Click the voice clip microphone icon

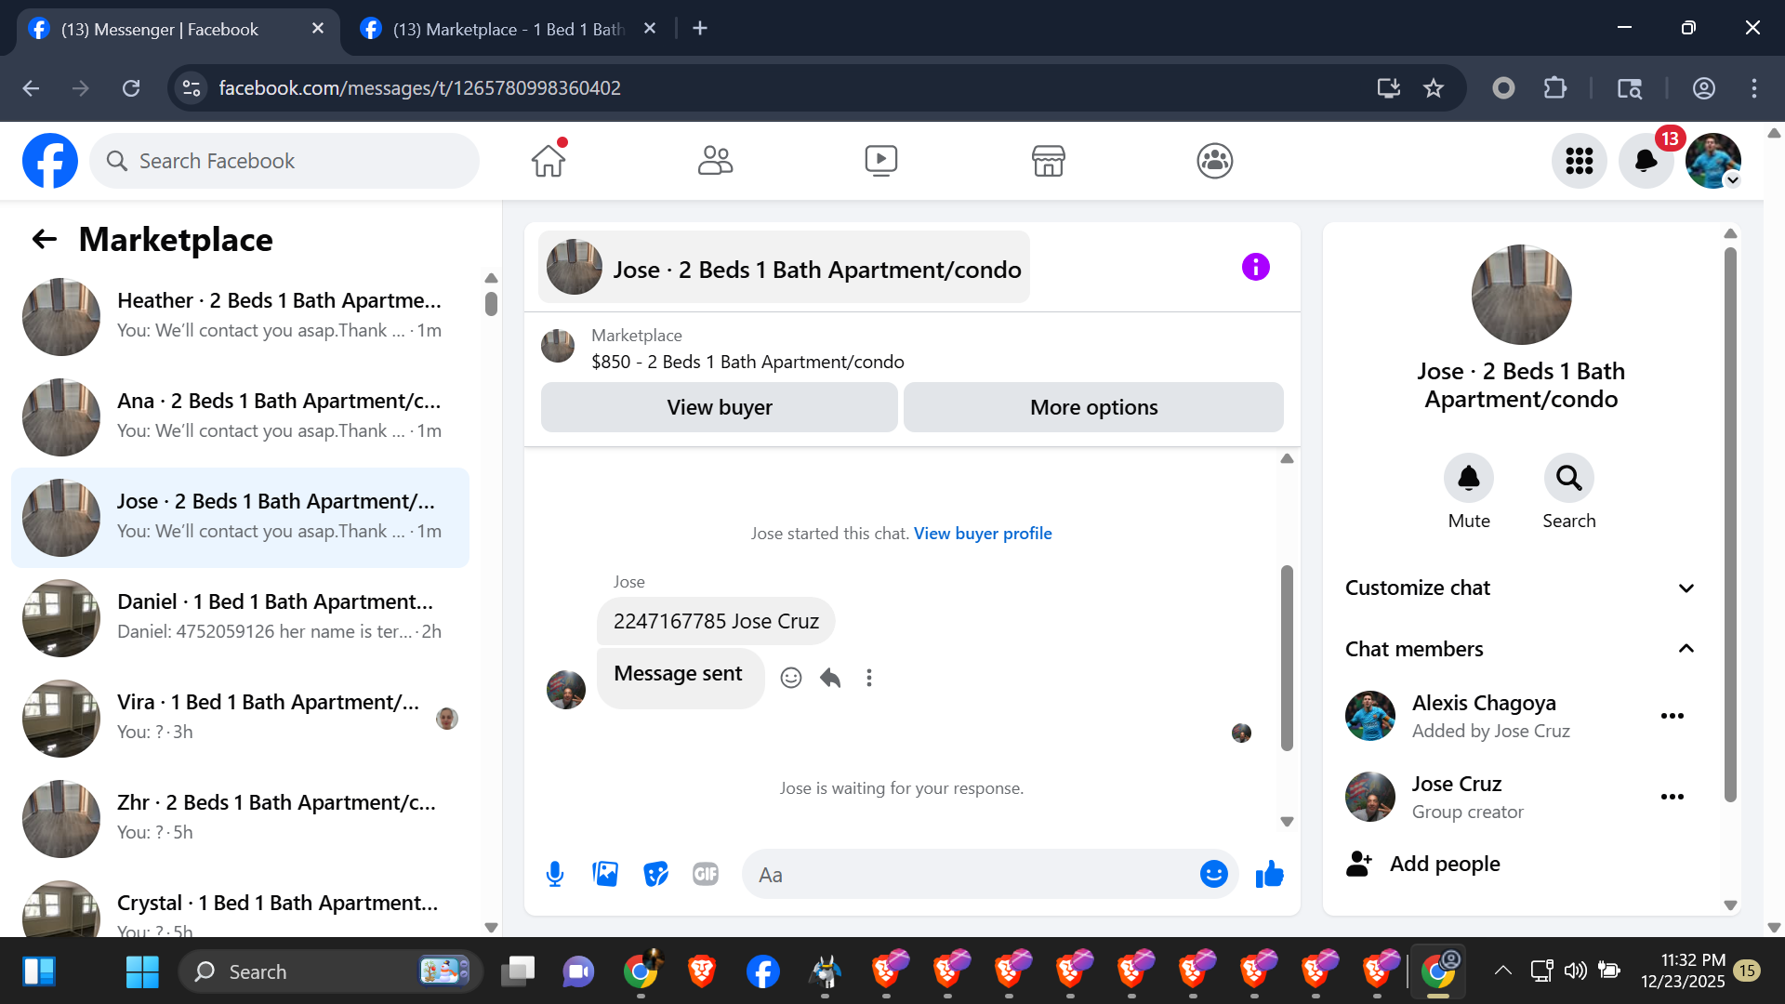tap(555, 874)
